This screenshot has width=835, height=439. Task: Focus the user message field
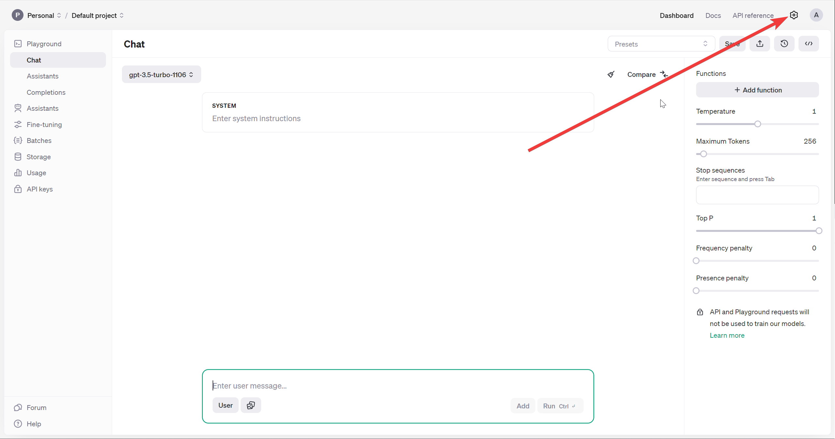(398, 386)
